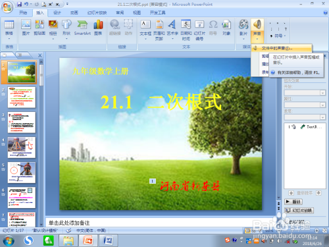Save the presentation from Quick Access
This screenshot has width=329, height=247.
(x=19, y=4)
